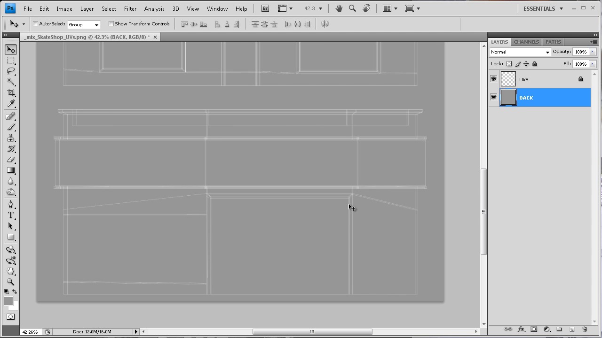The image size is (602, 338).
Task: Open the layer Fill slider arrow
Action: 593,64
